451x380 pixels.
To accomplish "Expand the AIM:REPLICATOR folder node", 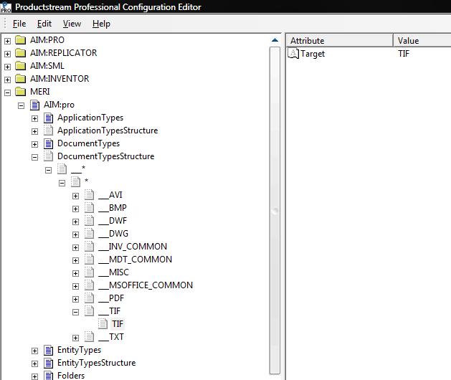I will (x=7, y=54).
